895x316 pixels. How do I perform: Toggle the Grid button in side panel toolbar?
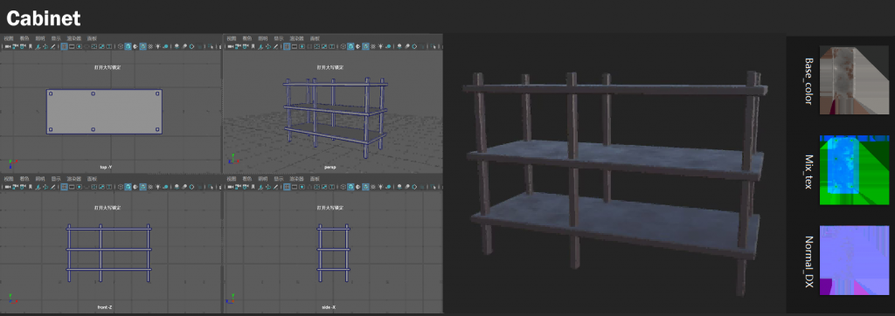(287, 187)
